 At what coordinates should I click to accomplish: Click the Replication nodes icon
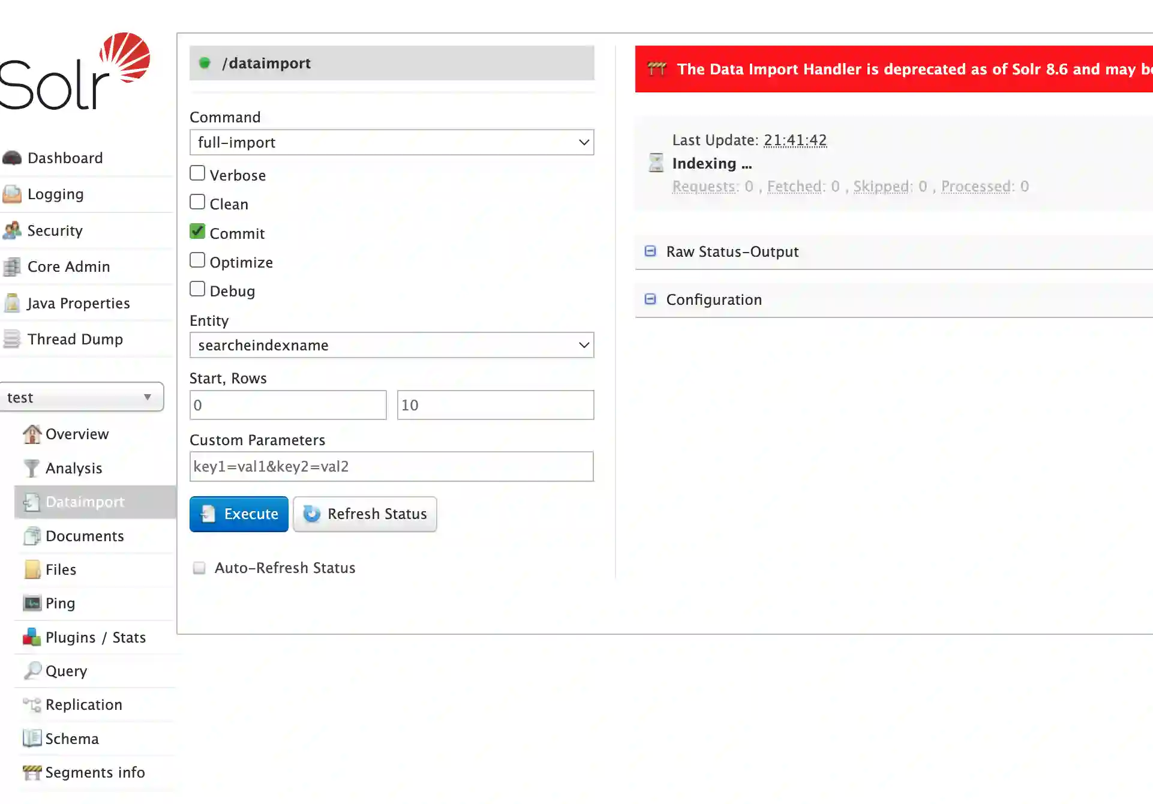(32, 704)
